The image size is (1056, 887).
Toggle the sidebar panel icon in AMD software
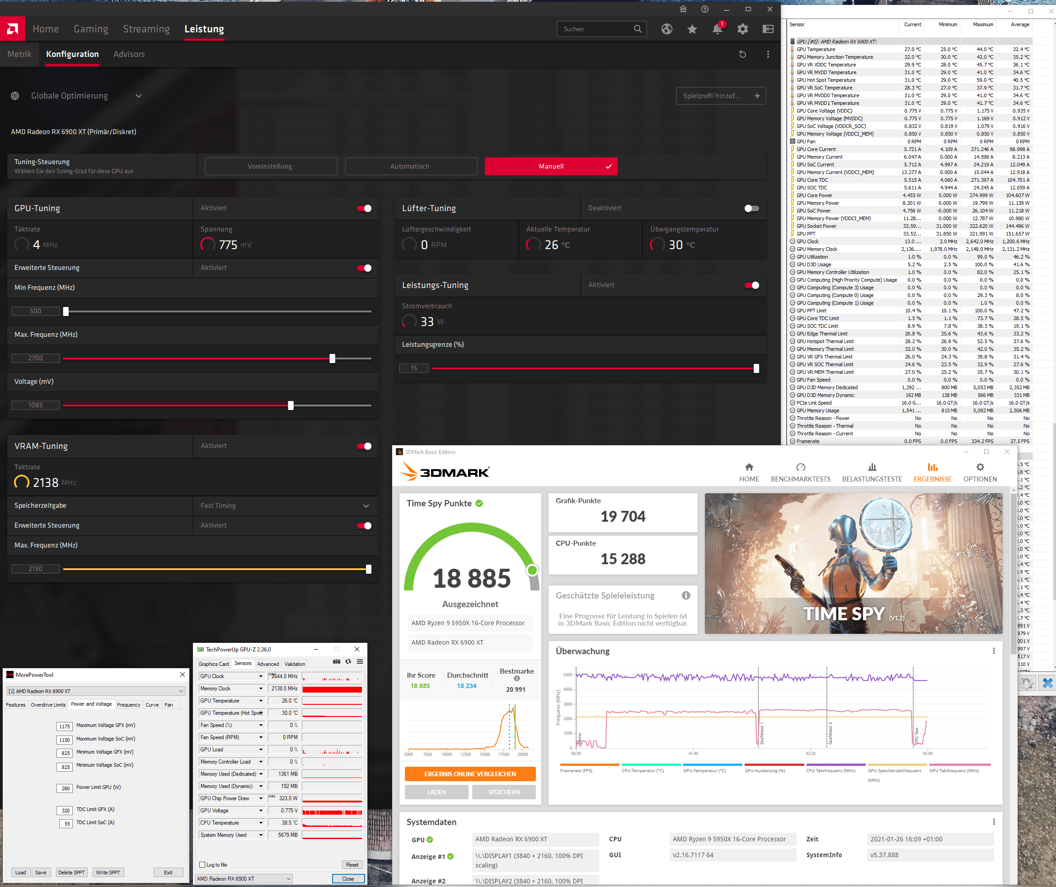point(768,29)
